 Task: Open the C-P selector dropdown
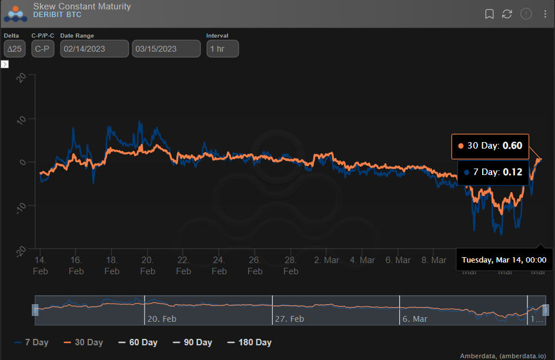42,49
